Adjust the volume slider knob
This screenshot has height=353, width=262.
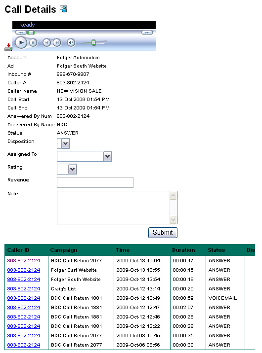93,42
